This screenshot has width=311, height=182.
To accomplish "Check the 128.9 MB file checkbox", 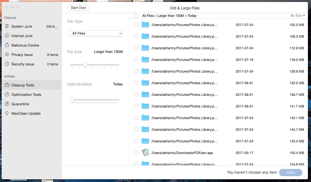I will (136, 71).
